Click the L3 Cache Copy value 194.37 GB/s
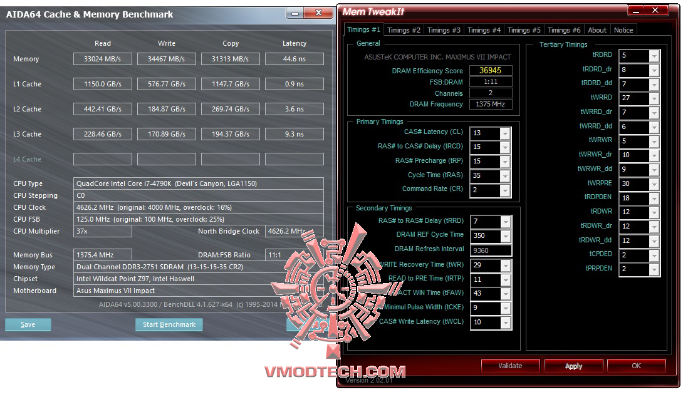Image resolution: width=683 pixels, height=397 pixels. tap(231, 134)
